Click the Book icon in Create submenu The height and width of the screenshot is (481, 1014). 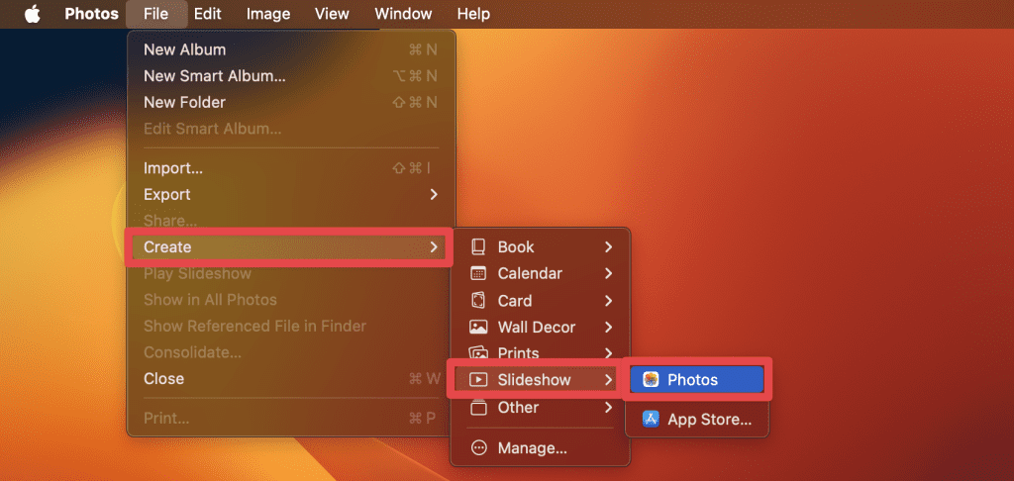coord(479,247)
